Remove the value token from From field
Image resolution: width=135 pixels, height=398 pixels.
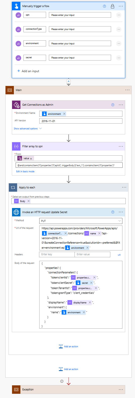[x=31, y=159]
